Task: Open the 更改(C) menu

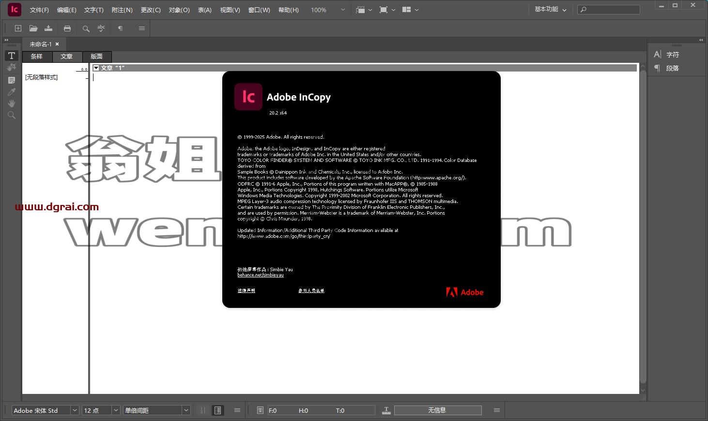Action: tap(151, 10)
